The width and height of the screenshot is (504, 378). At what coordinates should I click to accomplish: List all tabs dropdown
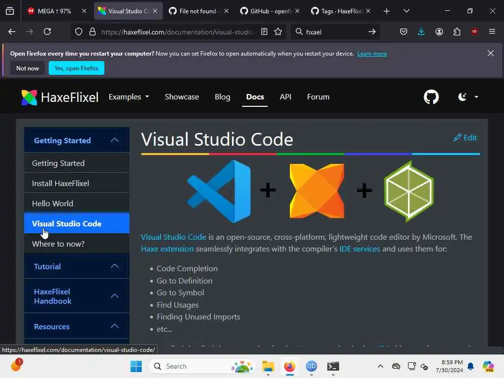coord(406,11)
